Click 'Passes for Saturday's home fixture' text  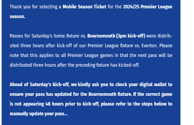tap(44, 36)
